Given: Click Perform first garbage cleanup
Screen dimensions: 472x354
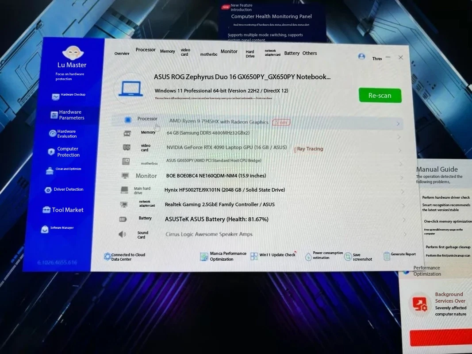Looking at the screenshot, I should coord(448,247).
